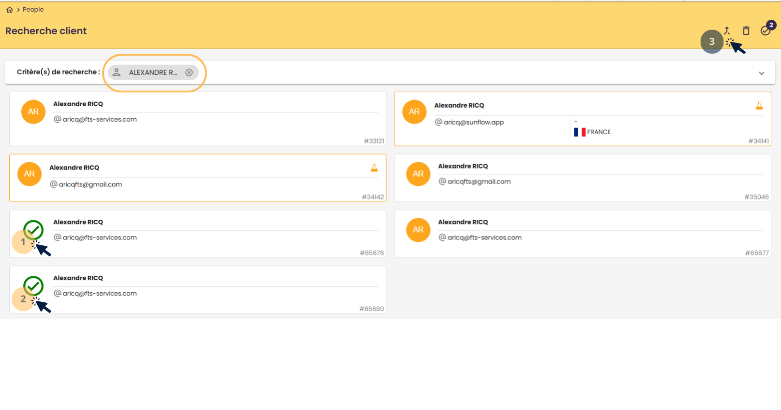Open Alexandre RICQ name on card #65677
The height and width of the screenshot is (410, 781).
[x=463, y=222]
